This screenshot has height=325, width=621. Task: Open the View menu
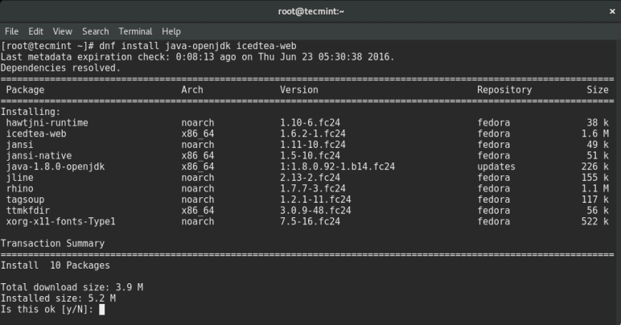click(x=63, y=31)
